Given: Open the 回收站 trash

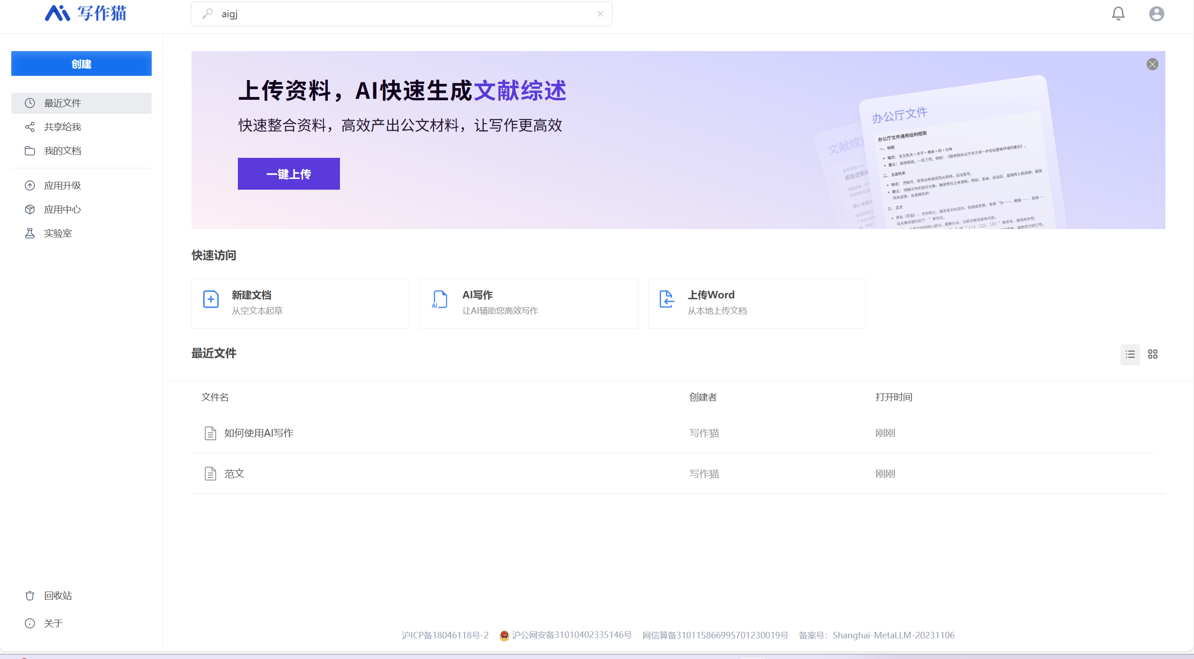Looking at the screenshot, I should pyautogui.click(x=58, y=596).
